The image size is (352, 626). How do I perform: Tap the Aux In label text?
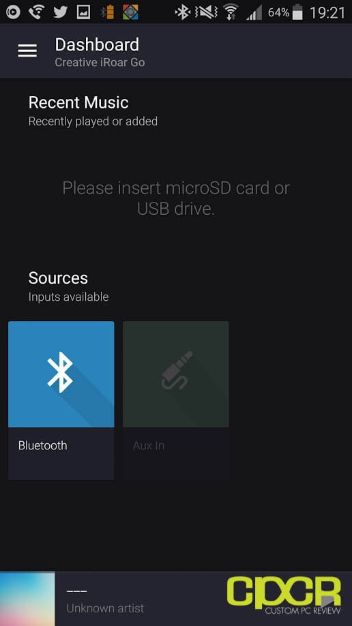pyautogui.click(x=149, y=445)
